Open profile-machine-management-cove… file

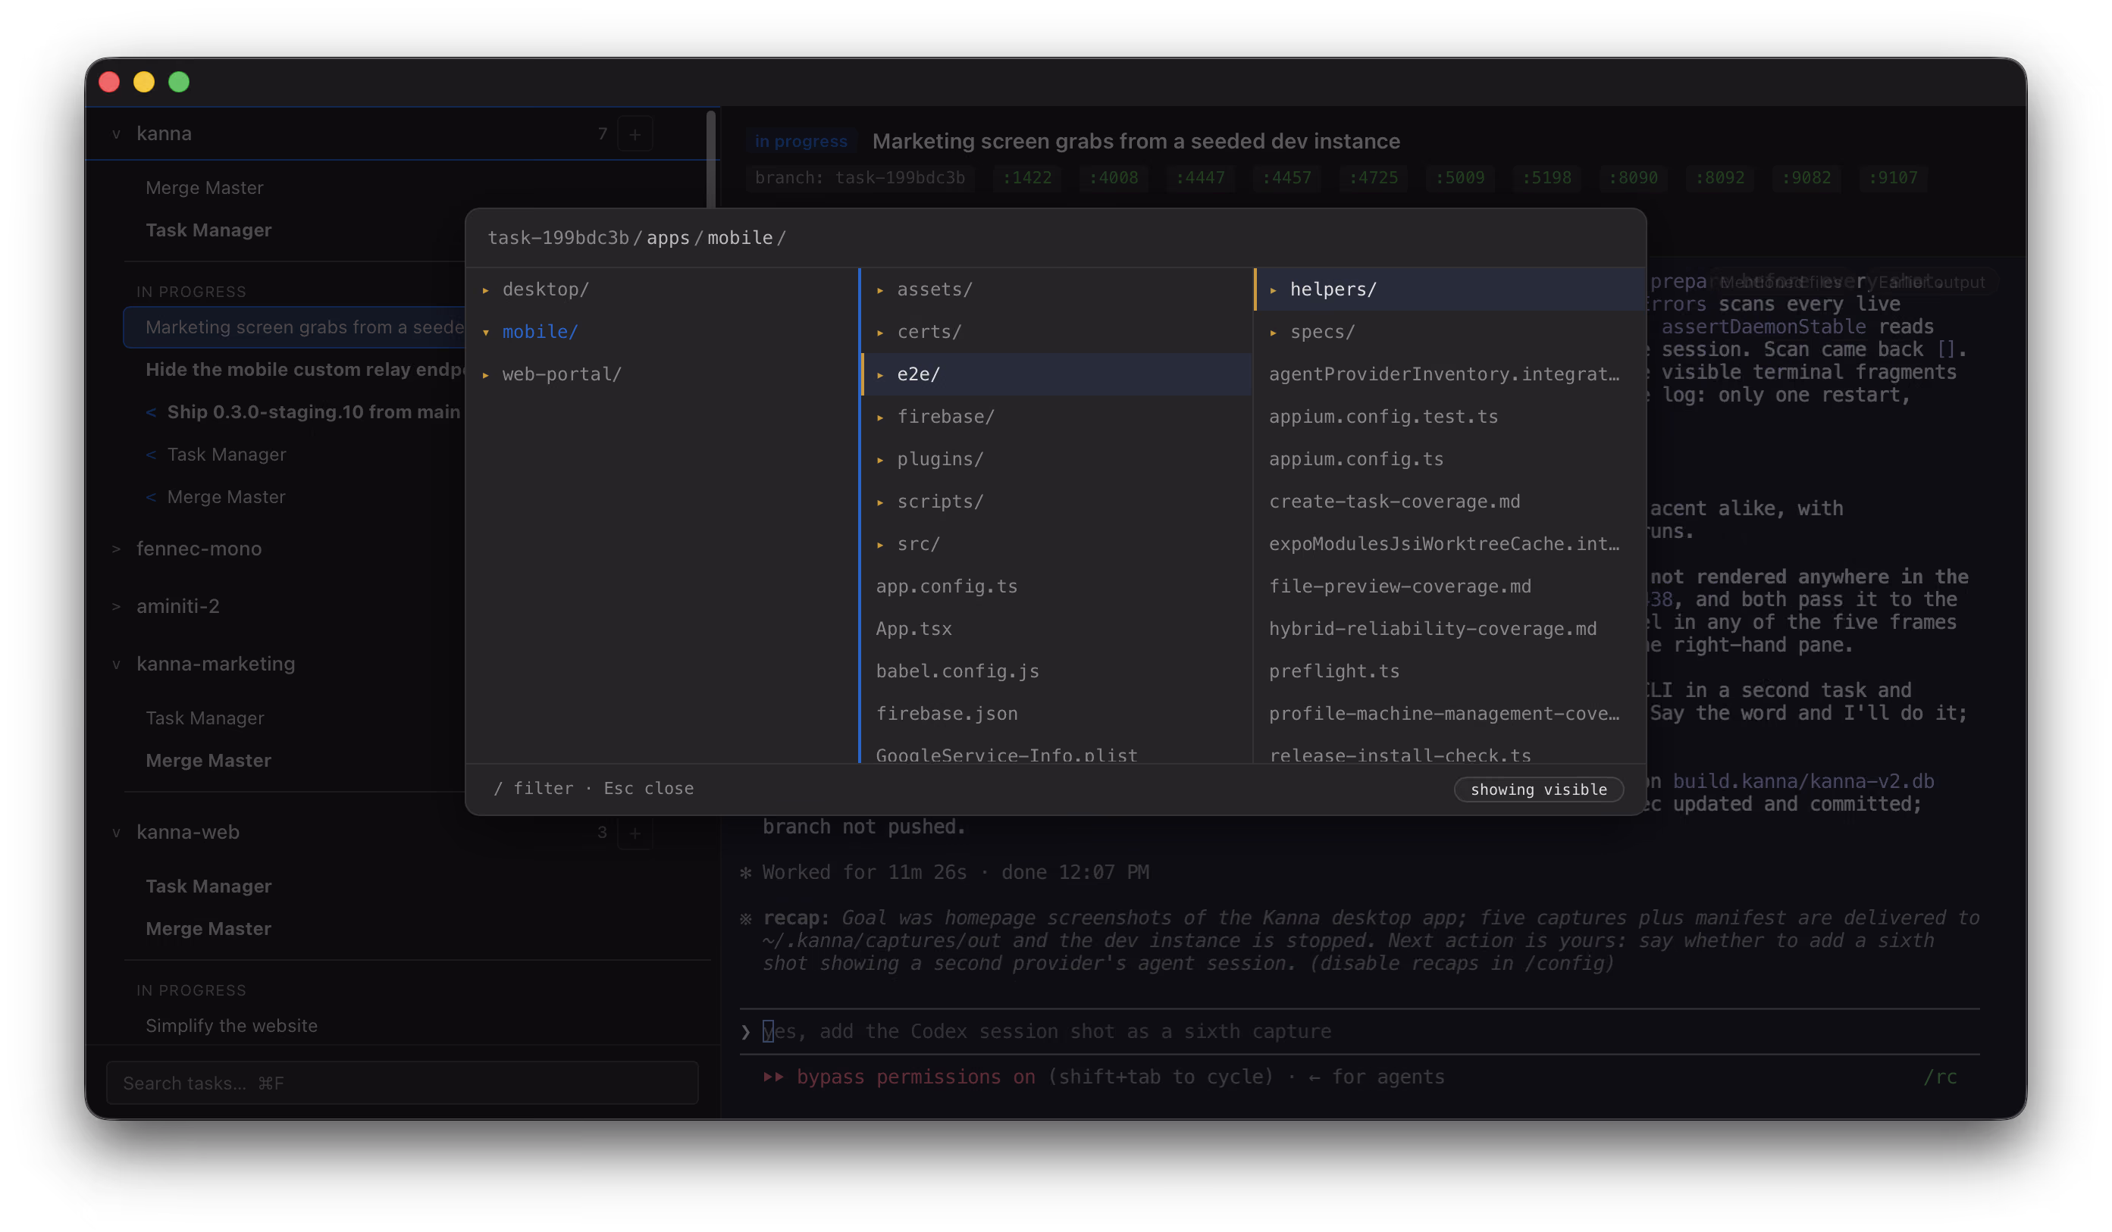coord(1450,714)
